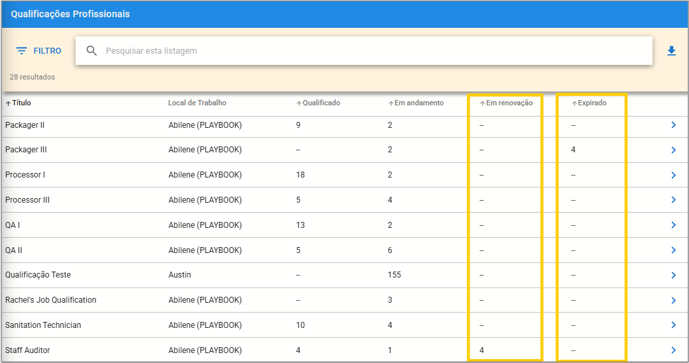Expand QA II row with its chevron
The width and height of the screenshot is (689, 363).
pyautogui.click(x=673, y=250)
